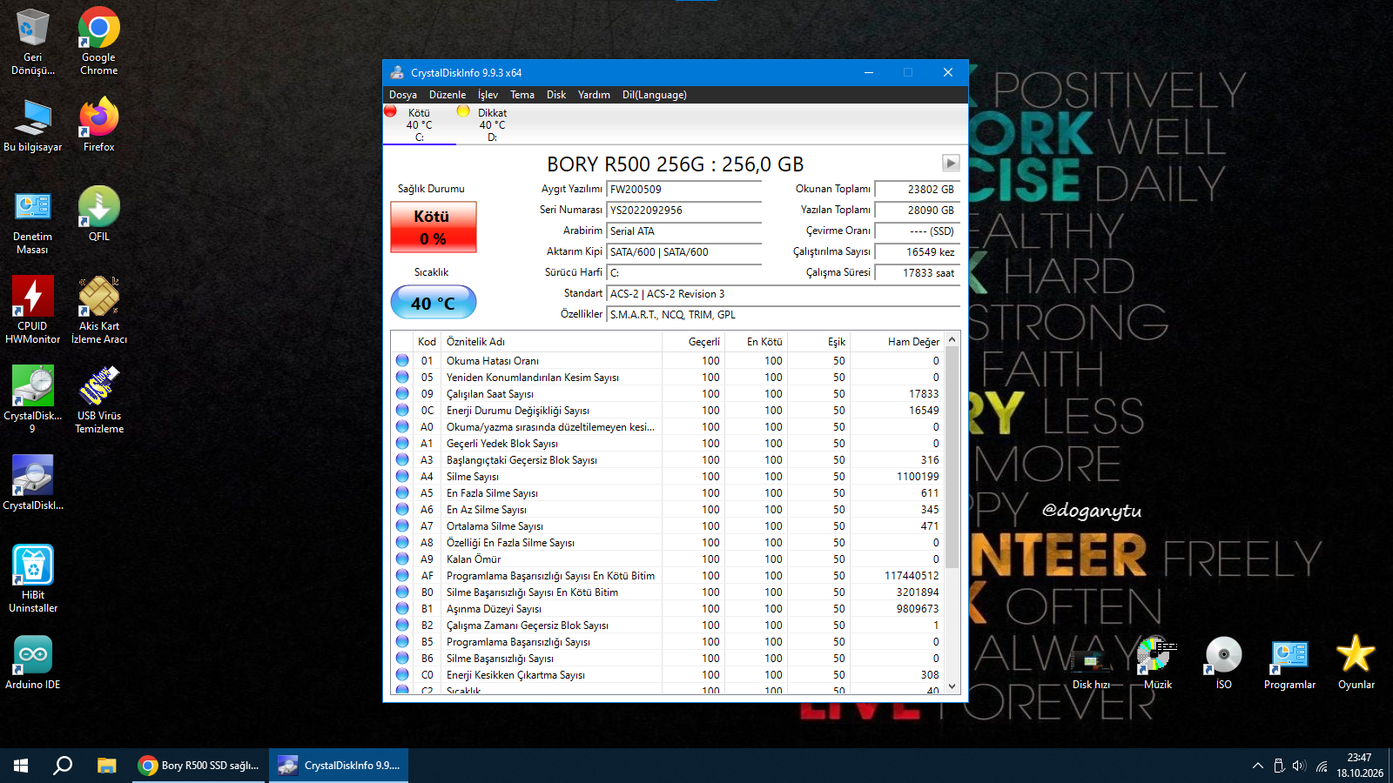Viewport: 1393px width, 783px height.
Task: Launch CPUID HWMonitor shortcut
Action: click(33, 310)
